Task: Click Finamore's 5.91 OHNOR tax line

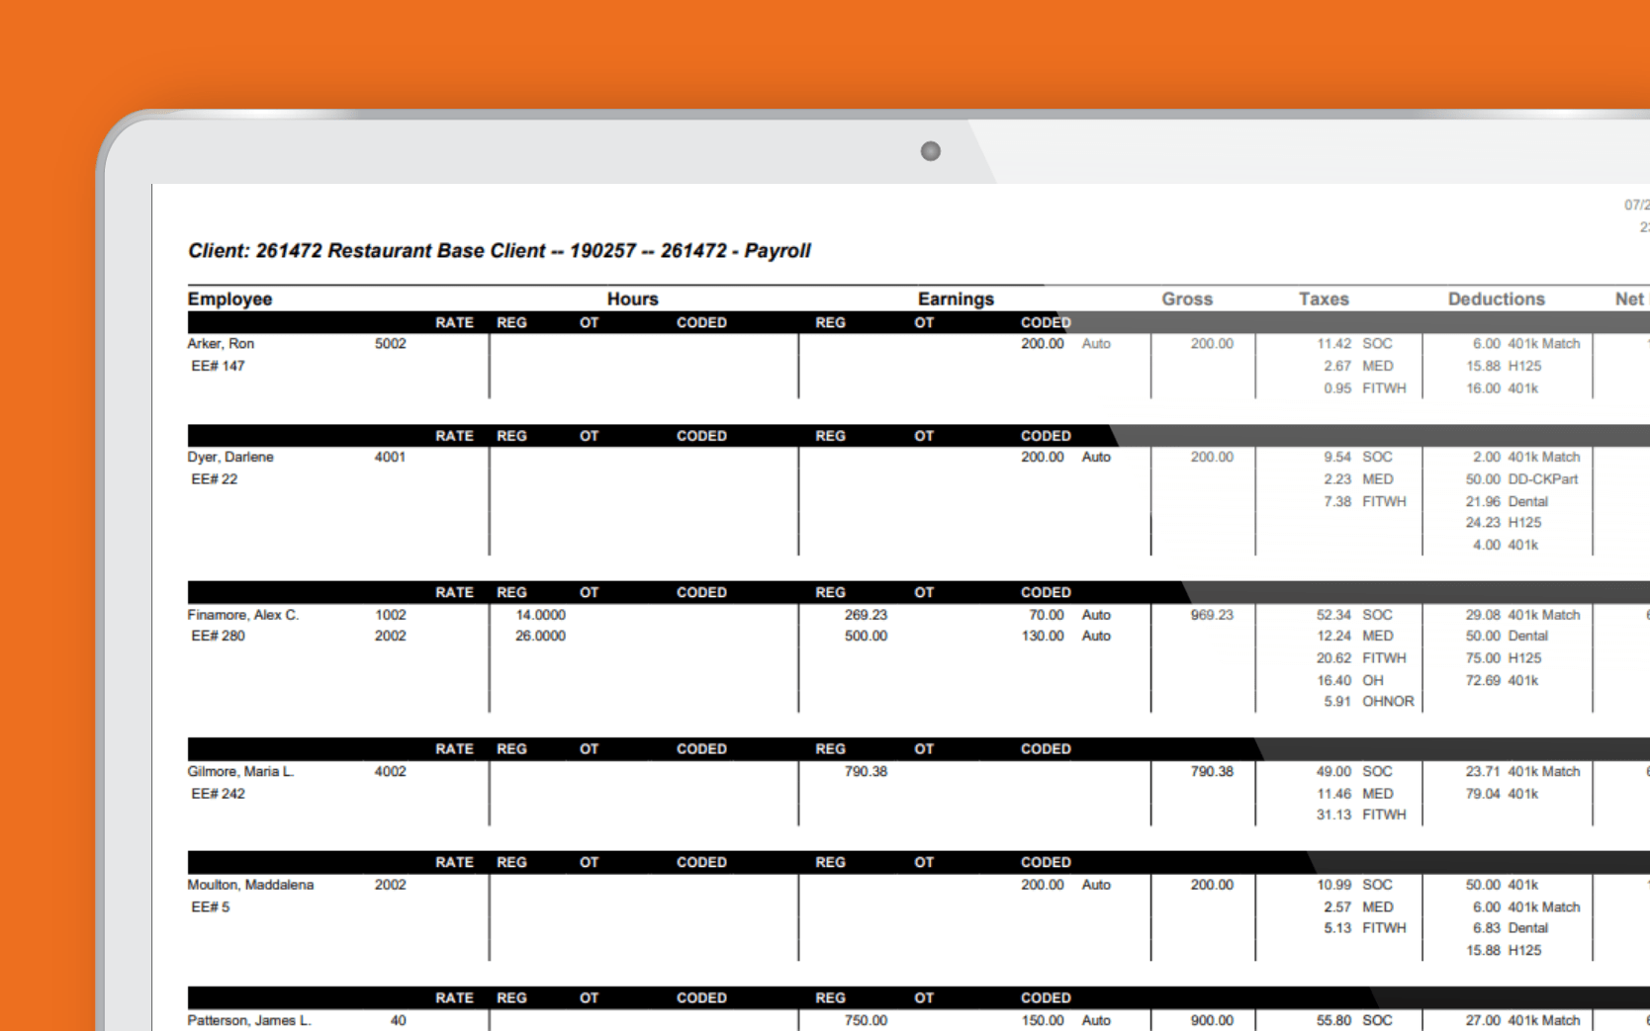Action: [x=1369, y=702]
